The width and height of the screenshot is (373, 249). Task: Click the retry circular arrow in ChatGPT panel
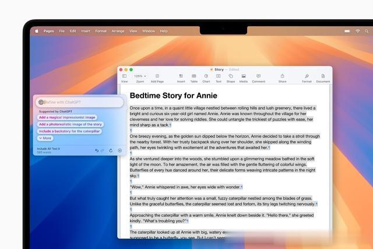coord(111,150)
